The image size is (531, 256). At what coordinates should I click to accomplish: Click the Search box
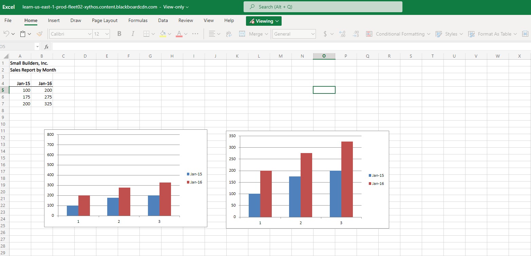pos(323,7)
